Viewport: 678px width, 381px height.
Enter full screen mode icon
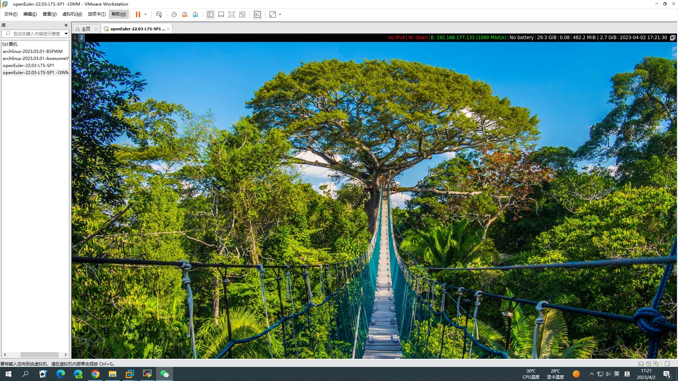pos(232,14)
